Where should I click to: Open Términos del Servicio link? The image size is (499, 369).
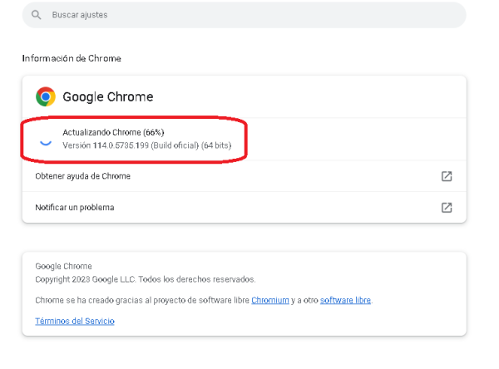pyautogui.click(x=75, y=321)
